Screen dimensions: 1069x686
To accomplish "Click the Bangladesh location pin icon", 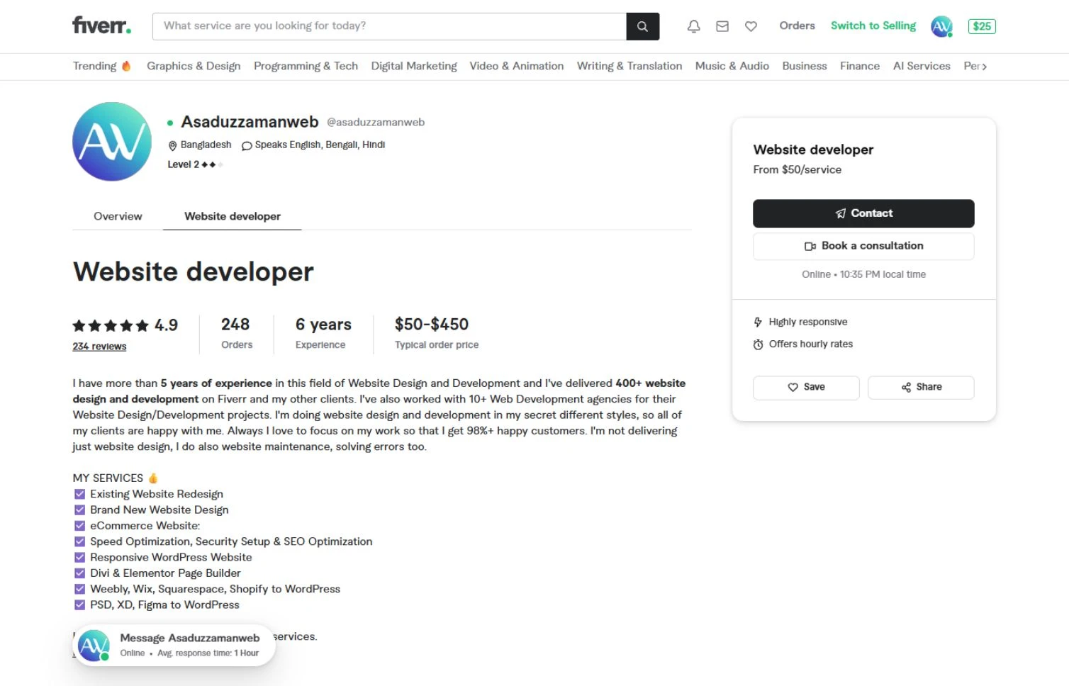I will (172, 145).
